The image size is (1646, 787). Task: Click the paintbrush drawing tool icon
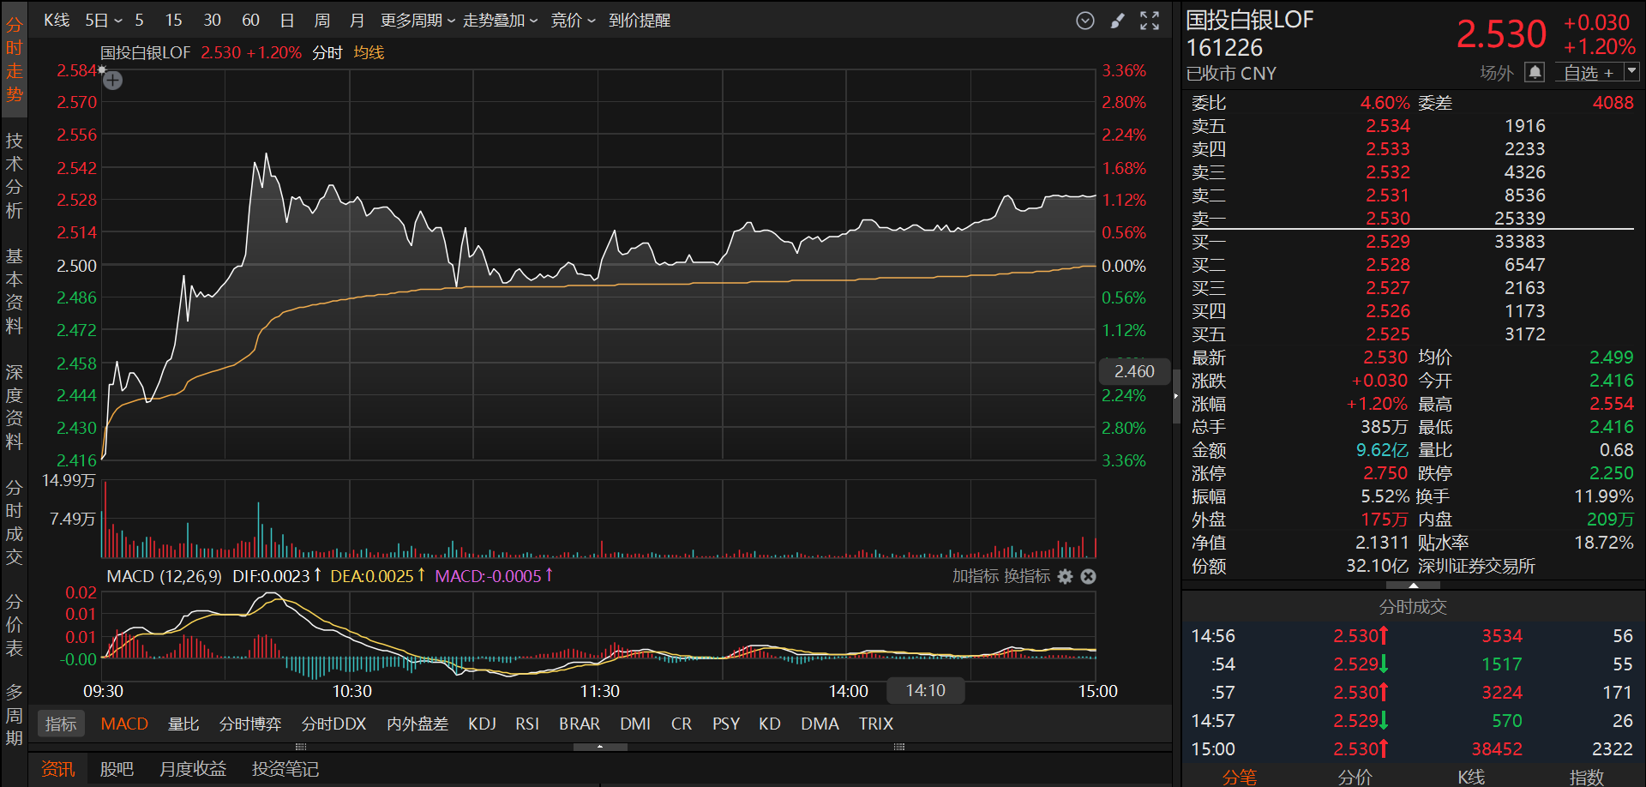coord(1117,21)
